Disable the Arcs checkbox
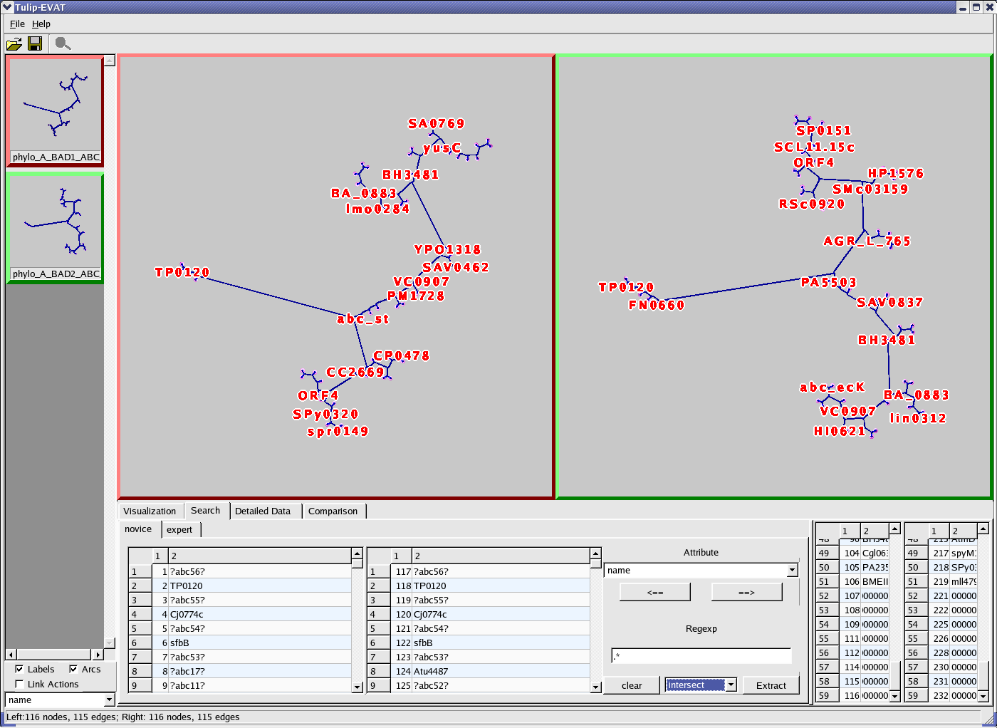The image size is (997, 728). (73, 669)
